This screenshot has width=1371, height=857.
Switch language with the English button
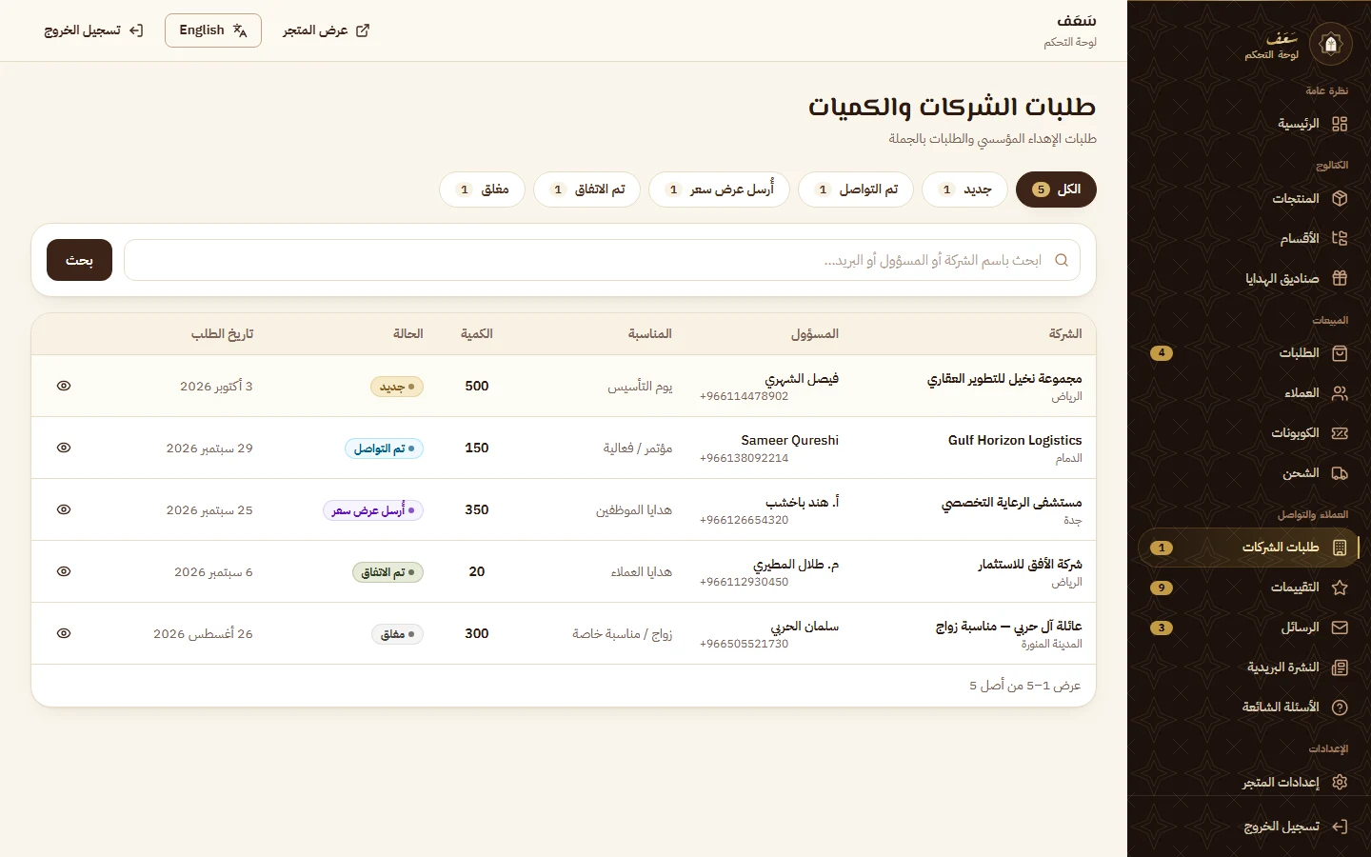[213, 30]
